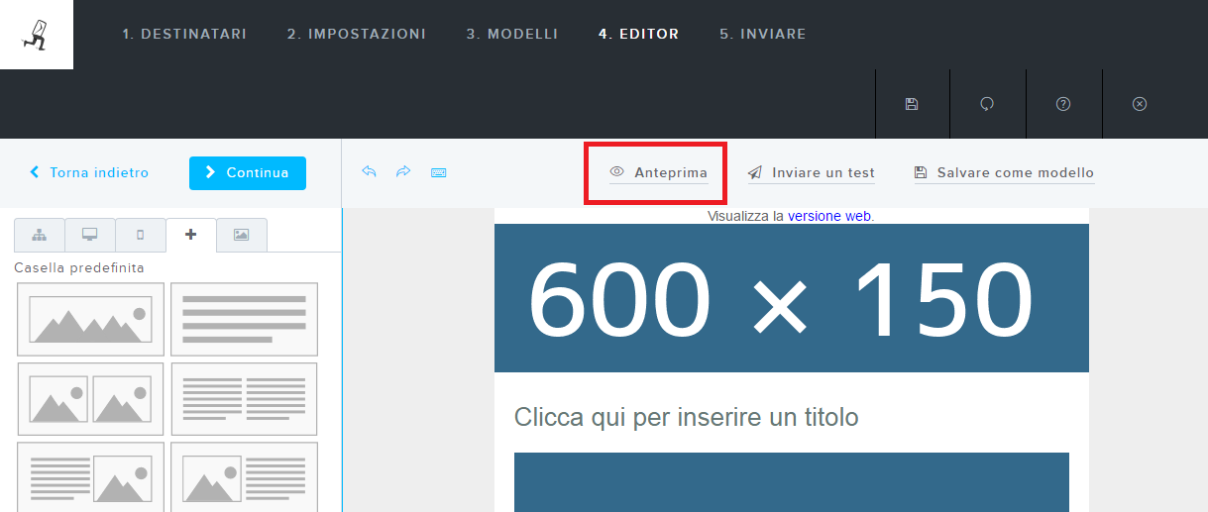Switch to step 3. Modelli

coord(512,34)
